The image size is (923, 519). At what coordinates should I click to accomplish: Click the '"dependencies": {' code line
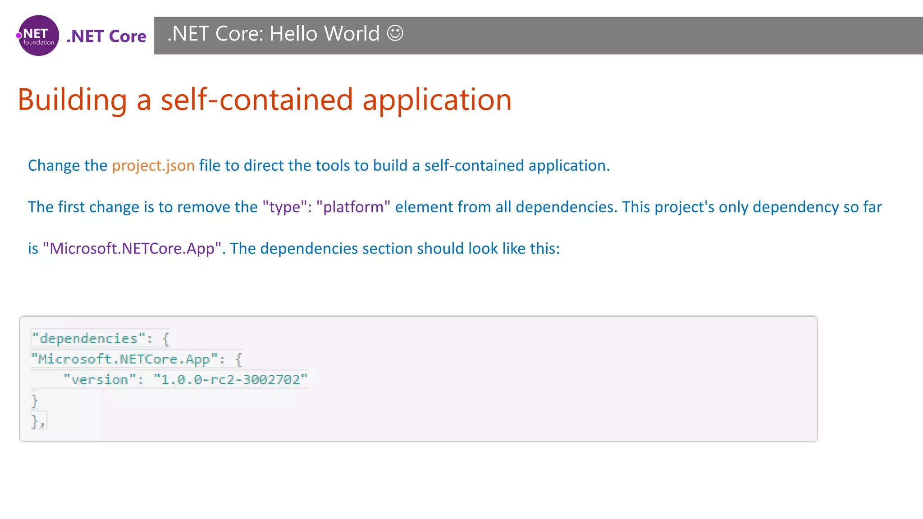100,339
